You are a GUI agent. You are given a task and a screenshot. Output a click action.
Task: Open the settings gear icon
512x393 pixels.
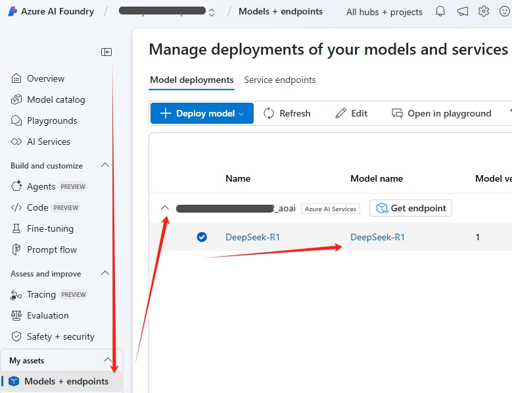tap(484, 11)
